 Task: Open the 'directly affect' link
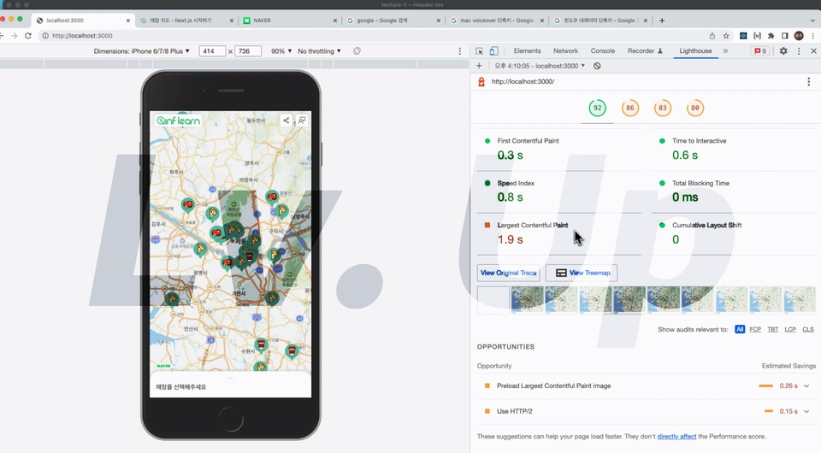pos(676,437)
